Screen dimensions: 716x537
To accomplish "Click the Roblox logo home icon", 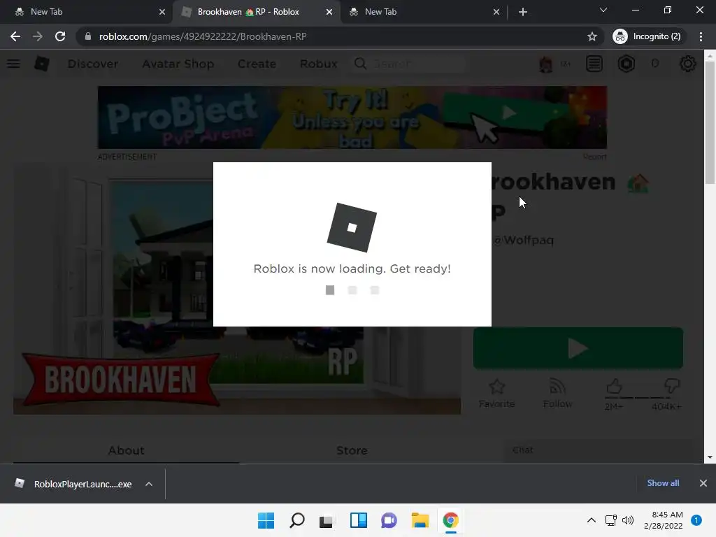I will click(x=42, y=64).
